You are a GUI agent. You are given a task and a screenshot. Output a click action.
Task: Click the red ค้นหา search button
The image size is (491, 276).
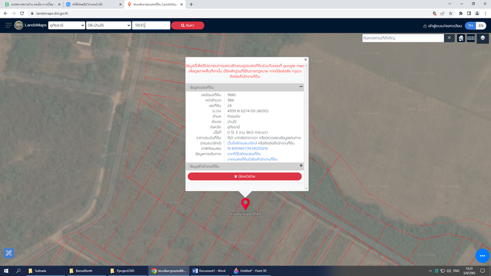188,26
